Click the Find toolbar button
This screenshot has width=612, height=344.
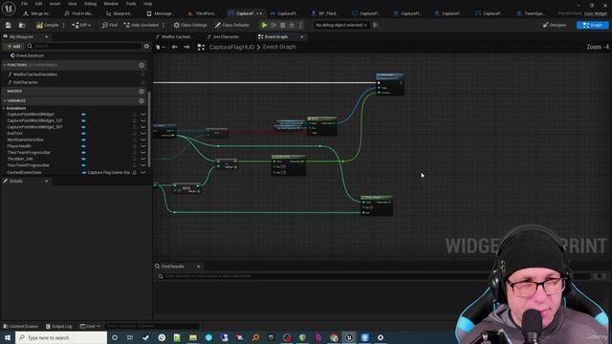(x=109, y=25)
